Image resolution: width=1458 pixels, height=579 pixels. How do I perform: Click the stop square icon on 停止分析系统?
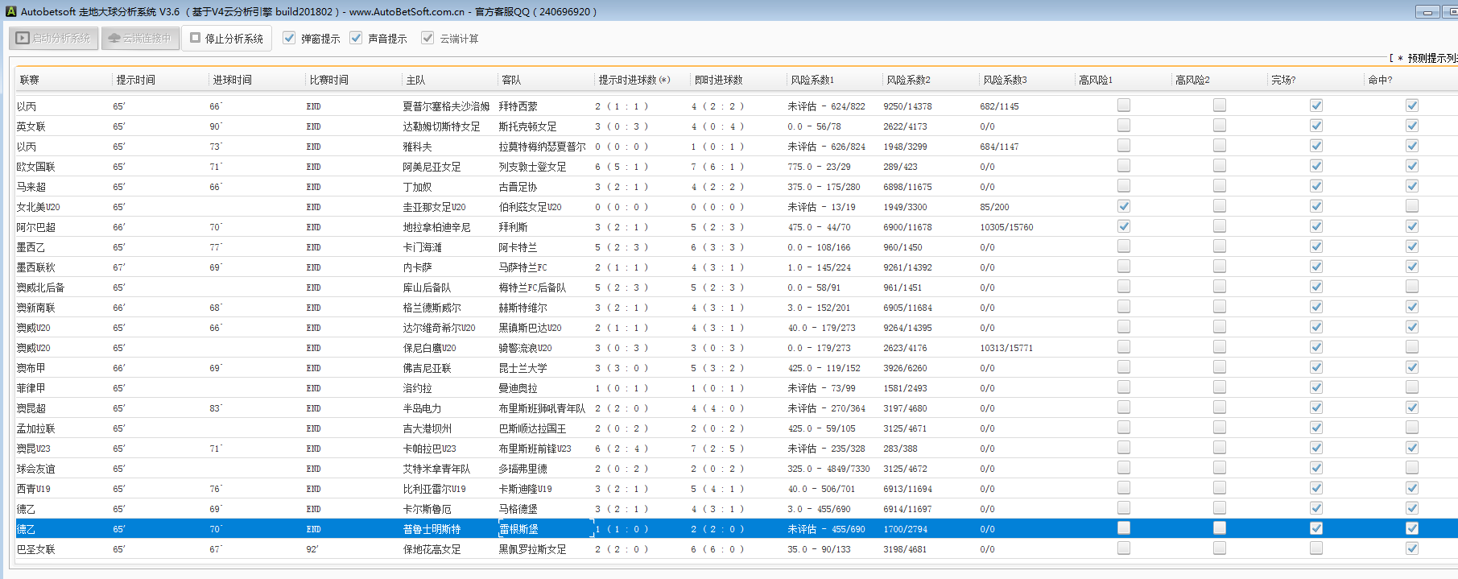(195, 38)
